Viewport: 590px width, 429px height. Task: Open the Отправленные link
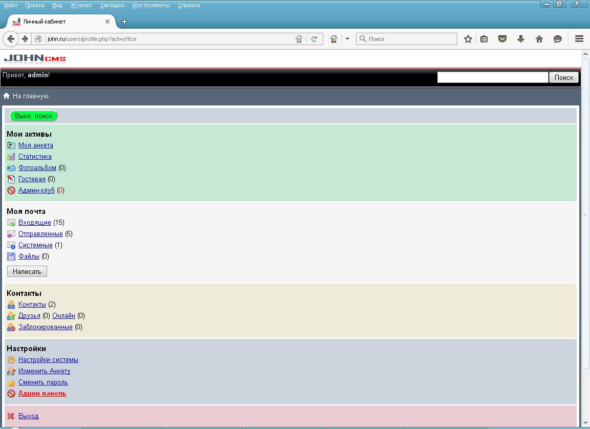pyautogui.click(x=40, y=234)
